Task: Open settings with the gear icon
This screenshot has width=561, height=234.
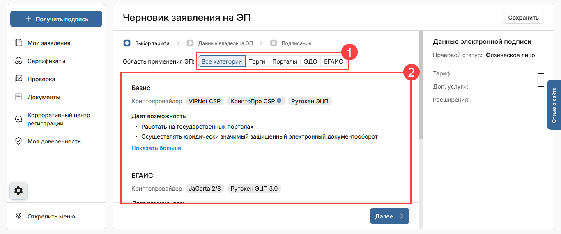Action: tap(18, 191)
